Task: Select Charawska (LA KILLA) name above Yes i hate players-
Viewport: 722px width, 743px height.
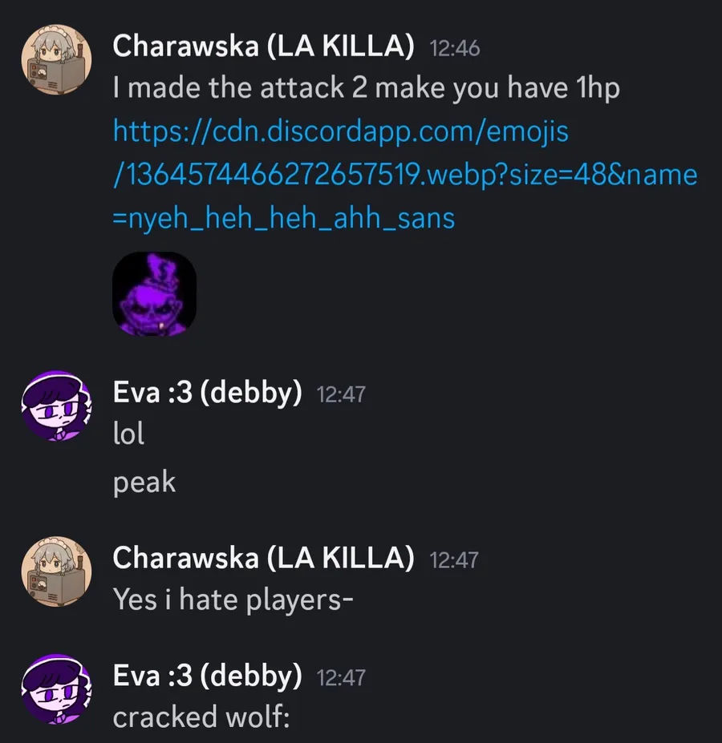Action: [x=263, y=558]
